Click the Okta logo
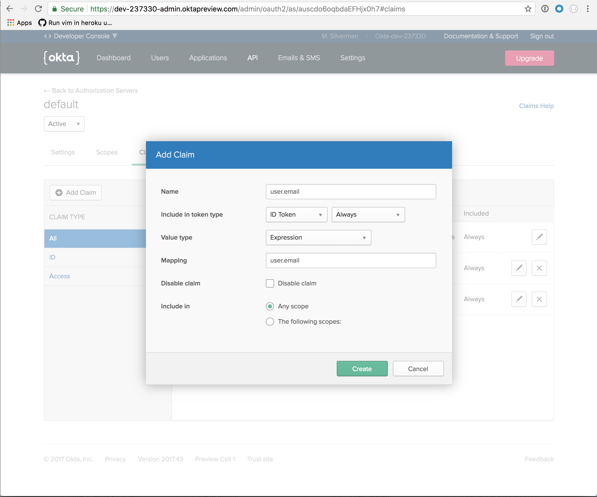 point(62,58)
